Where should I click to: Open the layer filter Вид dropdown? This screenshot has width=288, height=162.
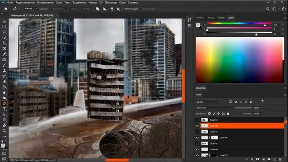click(208, 102)
